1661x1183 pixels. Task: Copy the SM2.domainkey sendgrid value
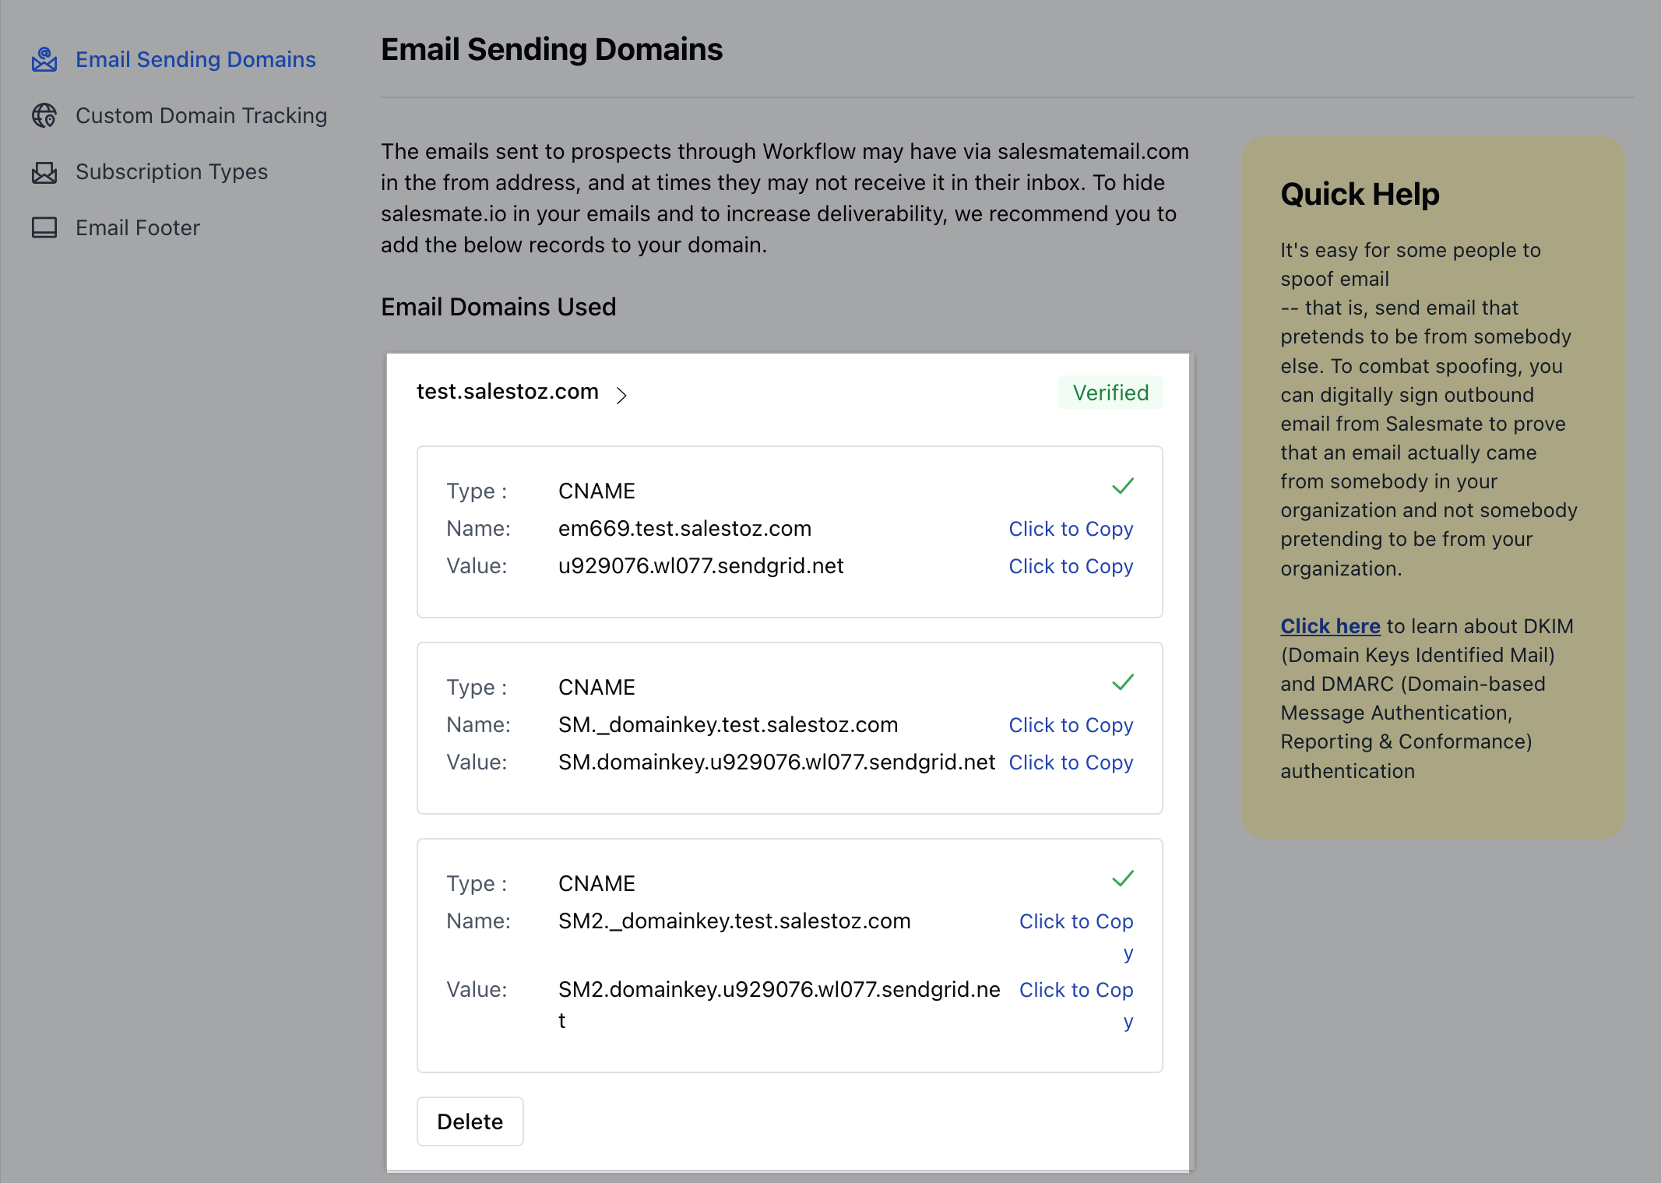pos(1075,991)
